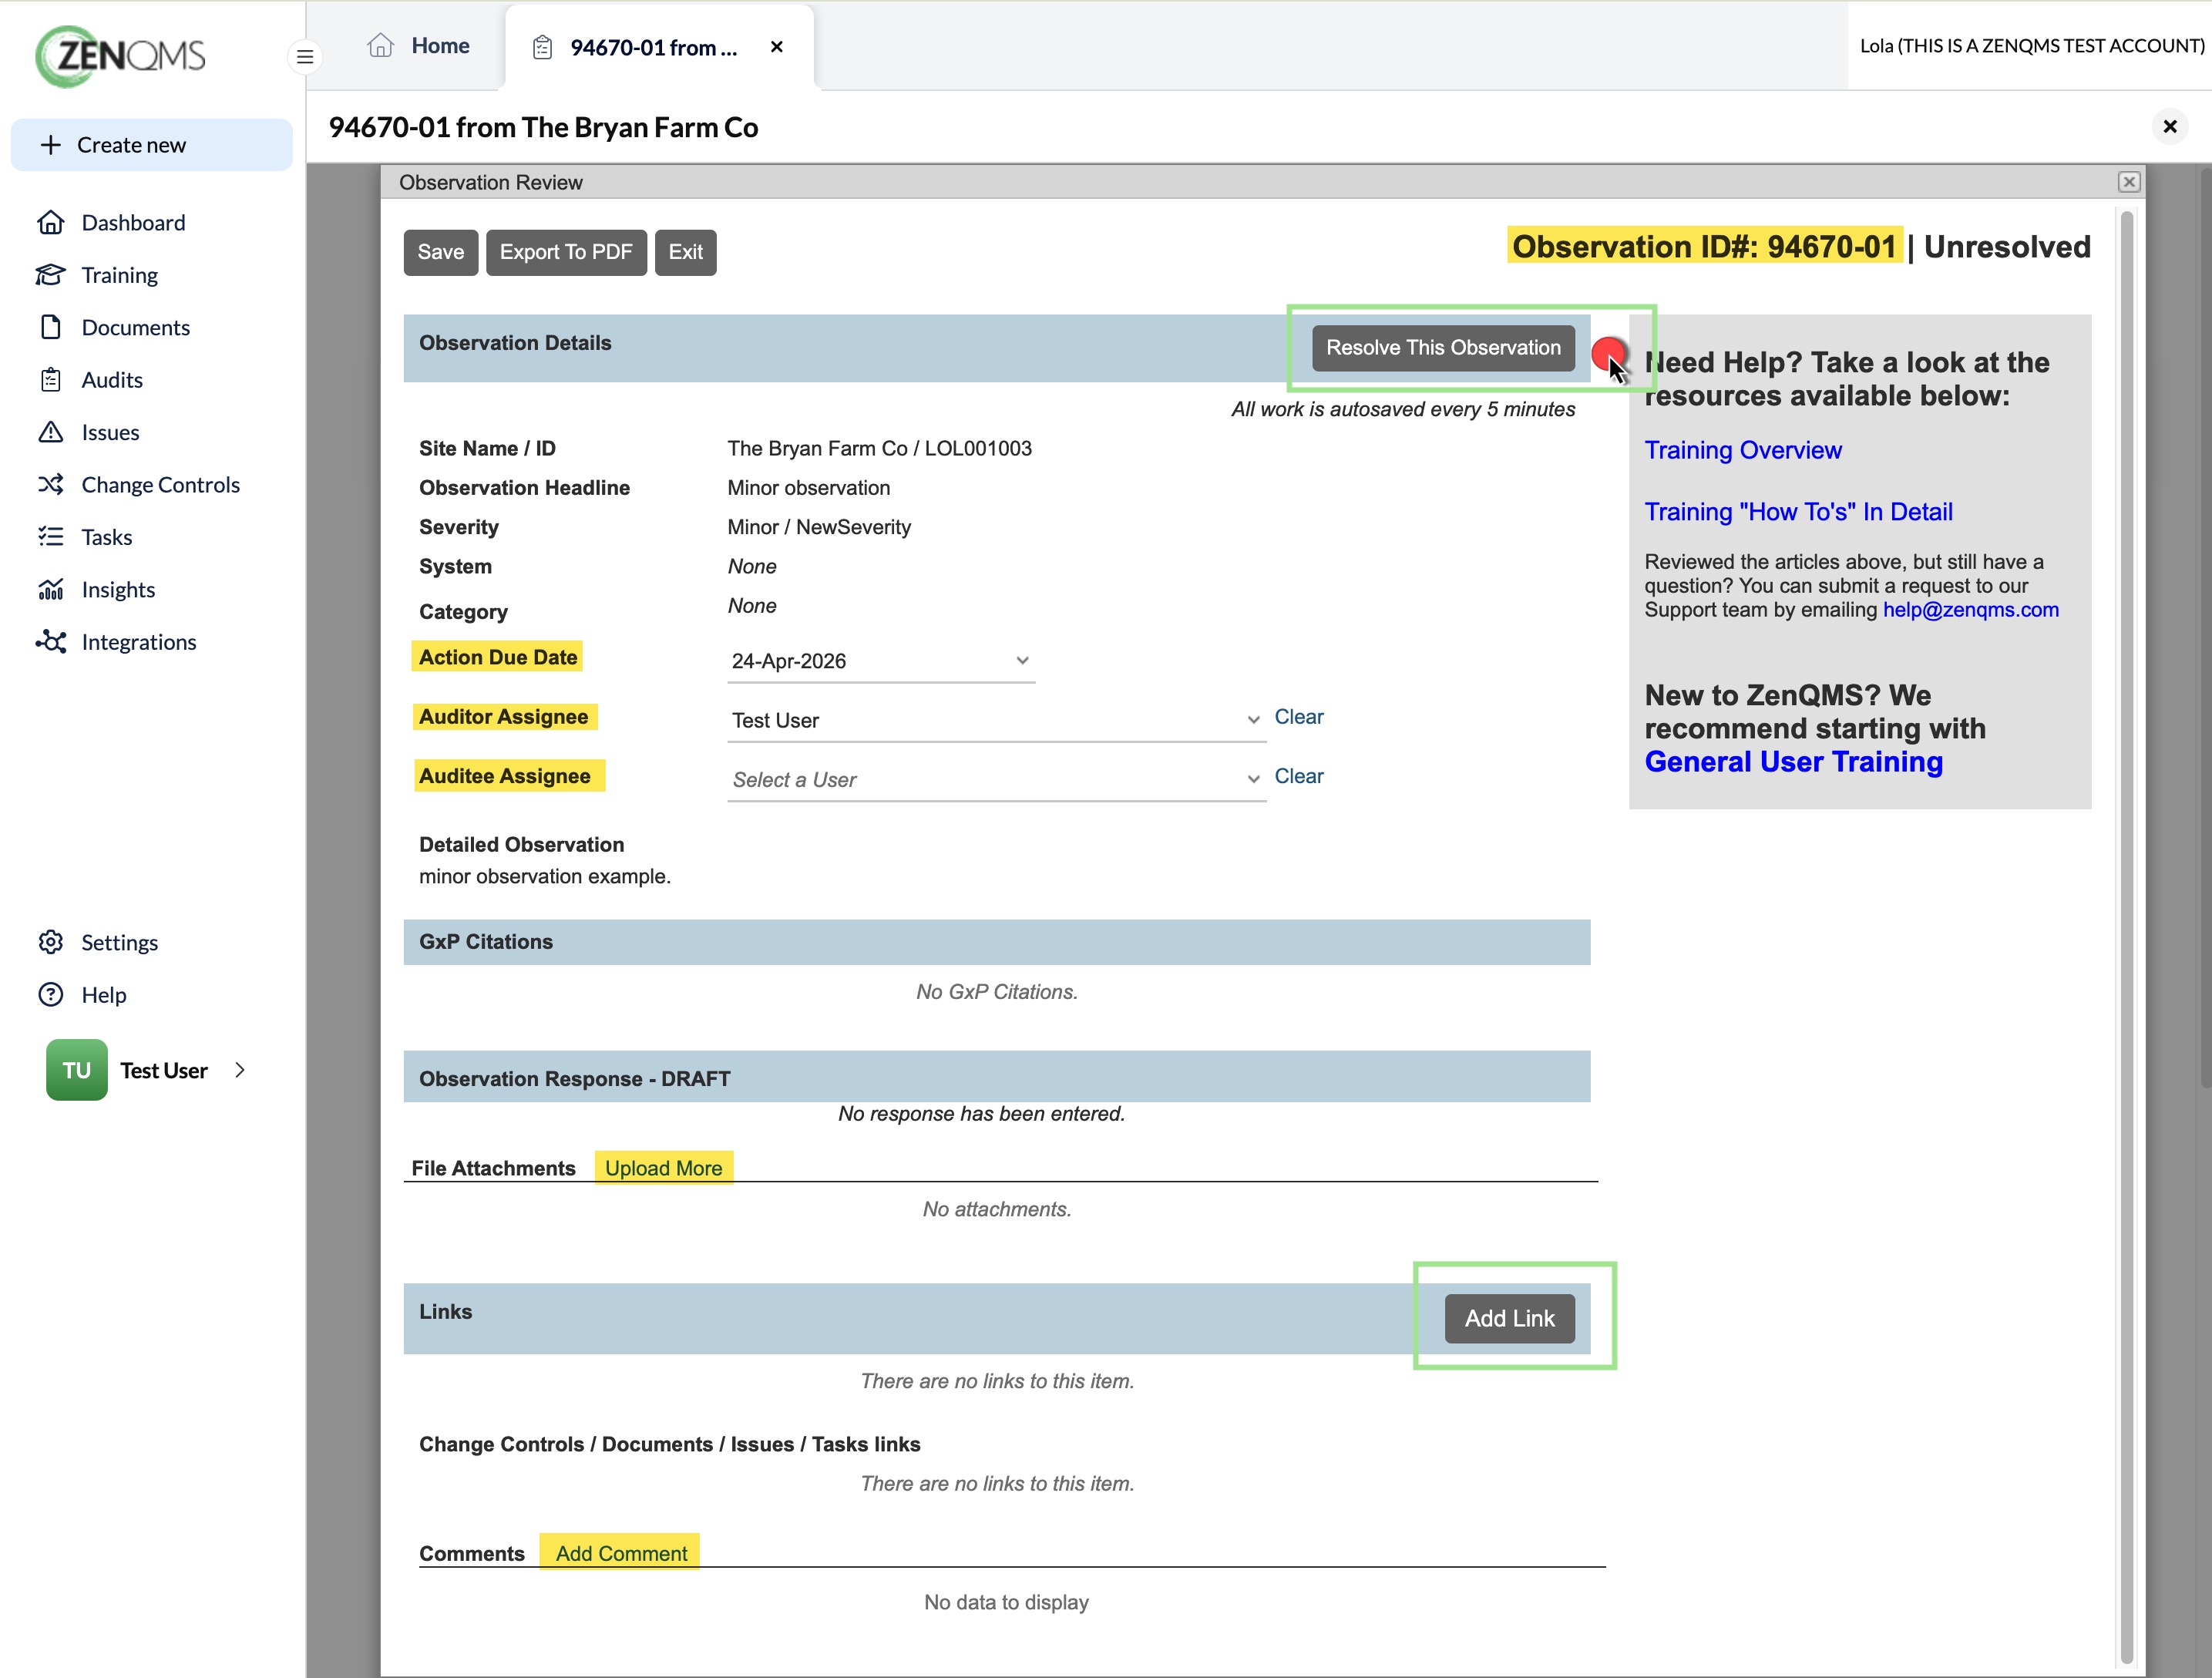Click the plus icon in Create new
This screenshot has width=2212, height=1678.
[x=51, y=145]
